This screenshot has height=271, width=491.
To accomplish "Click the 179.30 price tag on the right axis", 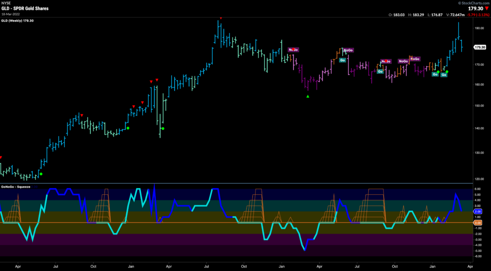I will 479,47.
